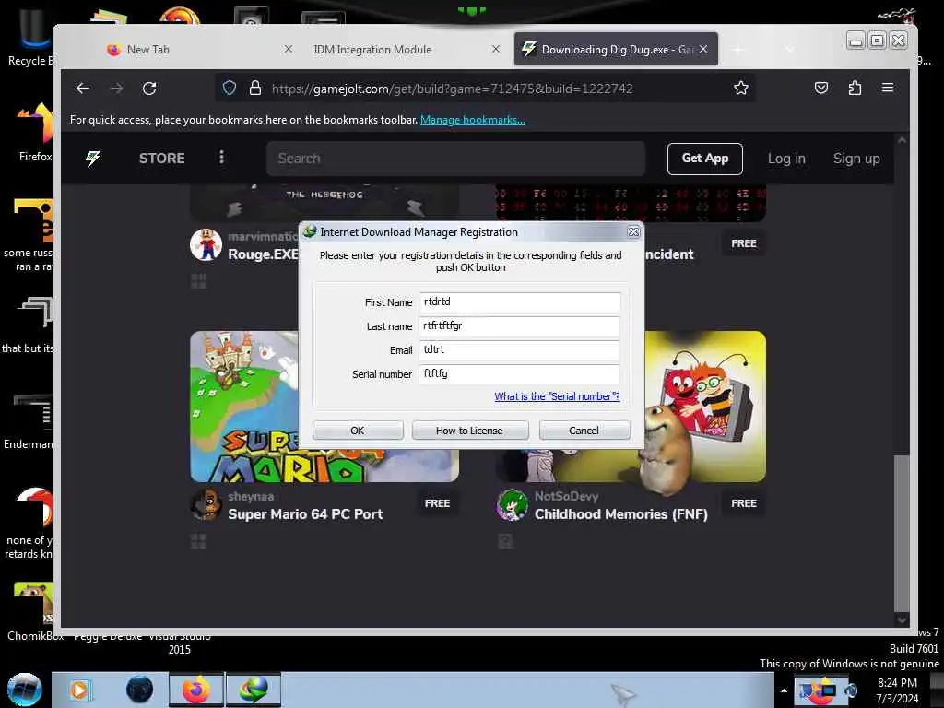Click the Game Jolt lightning logo
Image resolution: width=944 pixels, height=708 pixels.
(x=93, y=159)
